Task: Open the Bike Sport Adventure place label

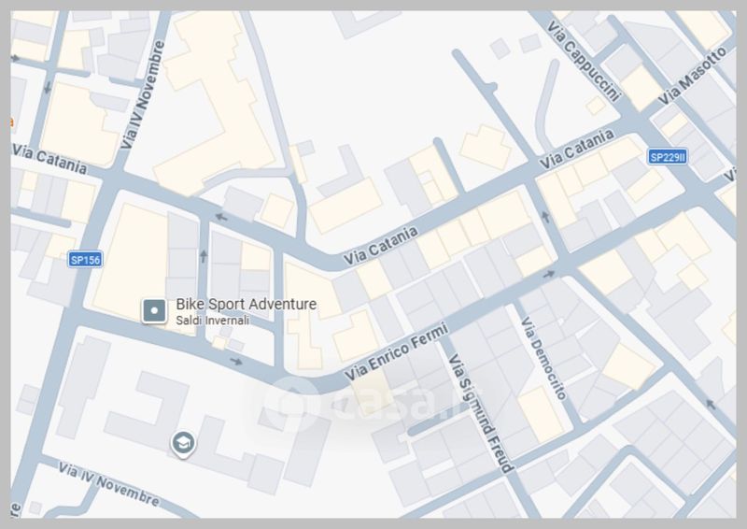Action: [246, 304]
